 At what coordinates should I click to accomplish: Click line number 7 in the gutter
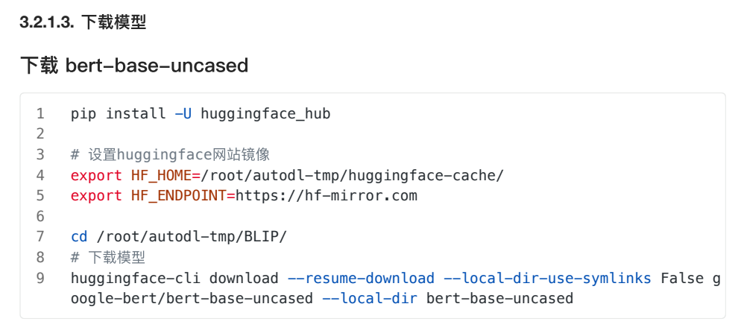pyautogui.click(x=40, y=237)
